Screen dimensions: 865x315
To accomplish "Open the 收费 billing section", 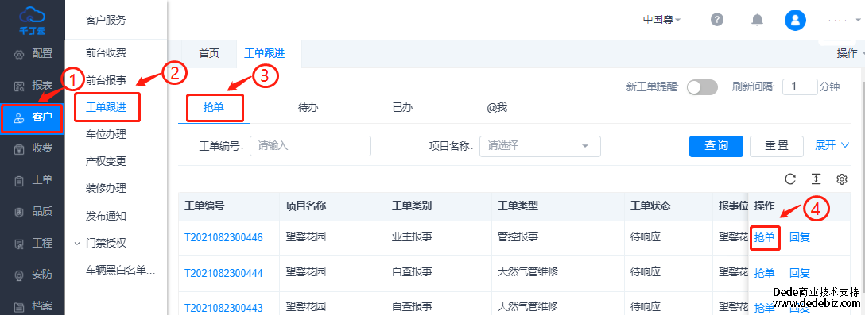I will (x=33, y=148).
